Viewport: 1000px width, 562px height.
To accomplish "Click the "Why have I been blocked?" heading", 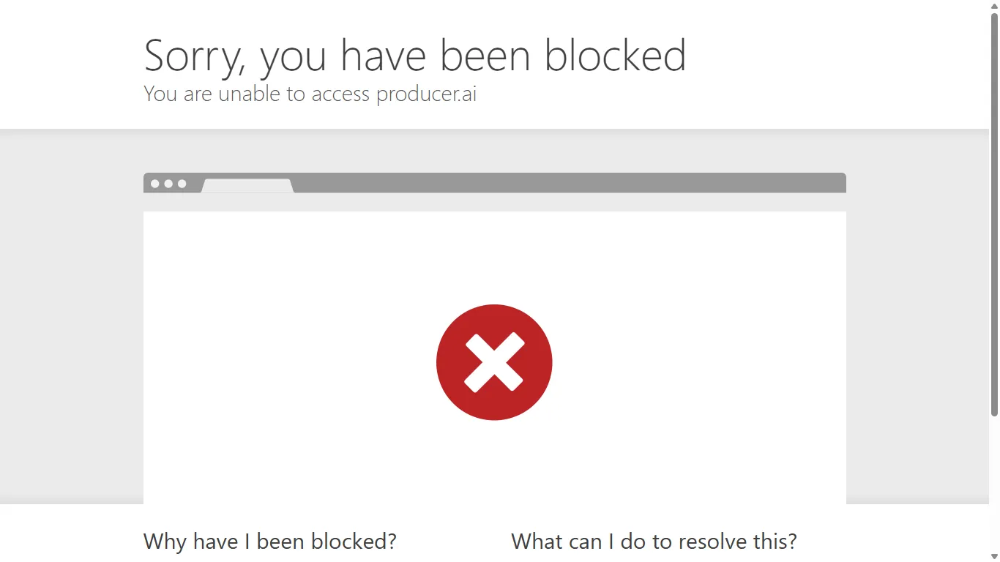I will pyautogui.click(x=270, y=542).
